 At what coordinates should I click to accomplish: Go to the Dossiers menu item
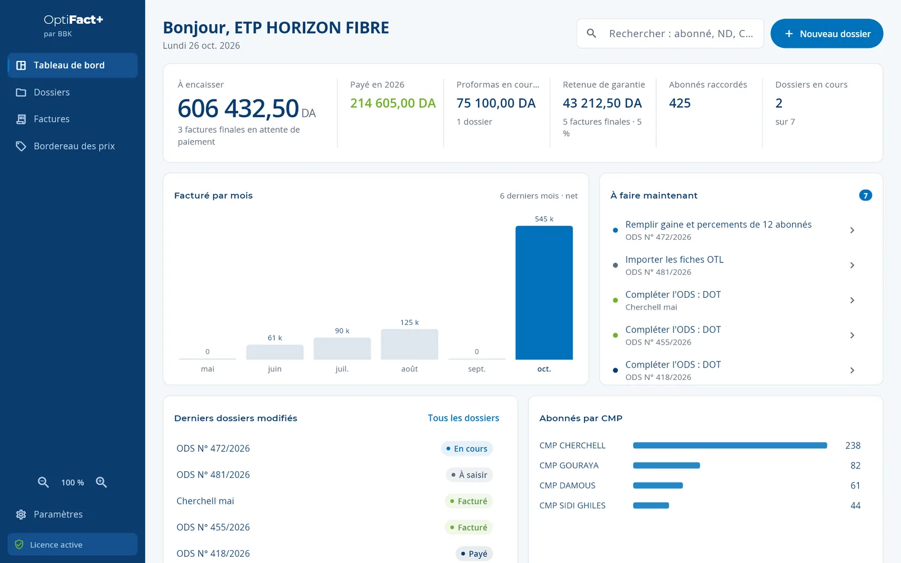(x=73, y=92)
